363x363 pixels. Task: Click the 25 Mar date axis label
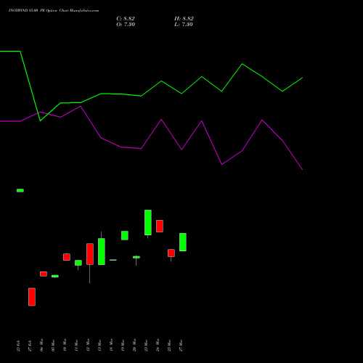click(169, 345)
